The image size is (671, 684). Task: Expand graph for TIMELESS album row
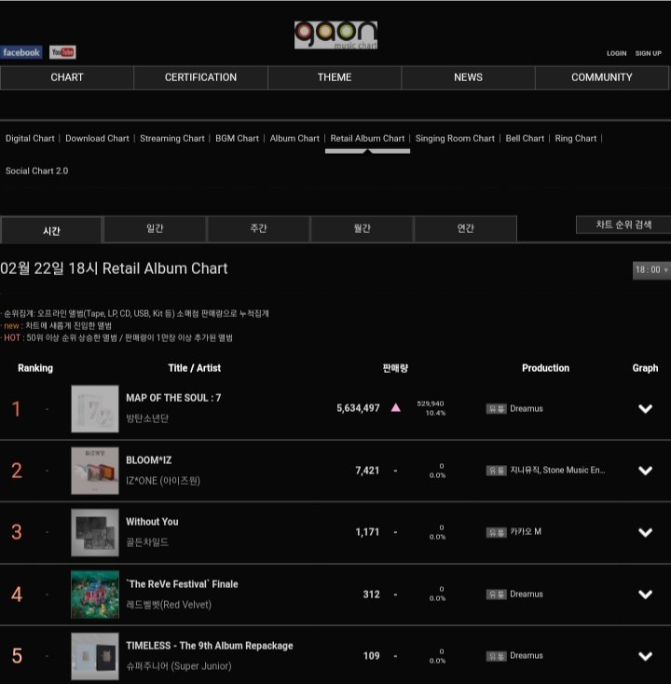pos(645,656)
